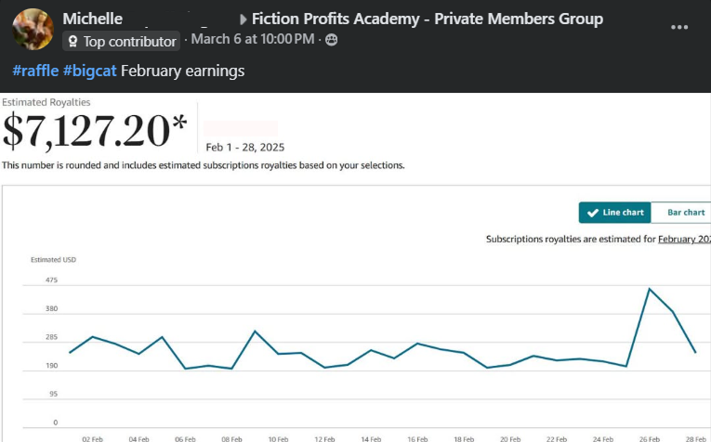Select the Line chart view
The image size is (711, 442).
615,213
